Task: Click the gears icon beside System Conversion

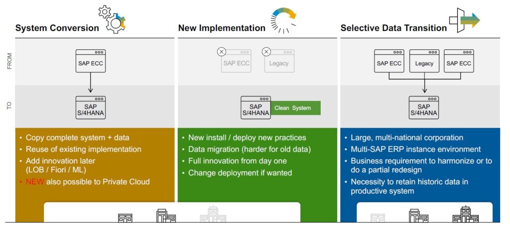Action: pyautogui.click(x=112, y=19)
